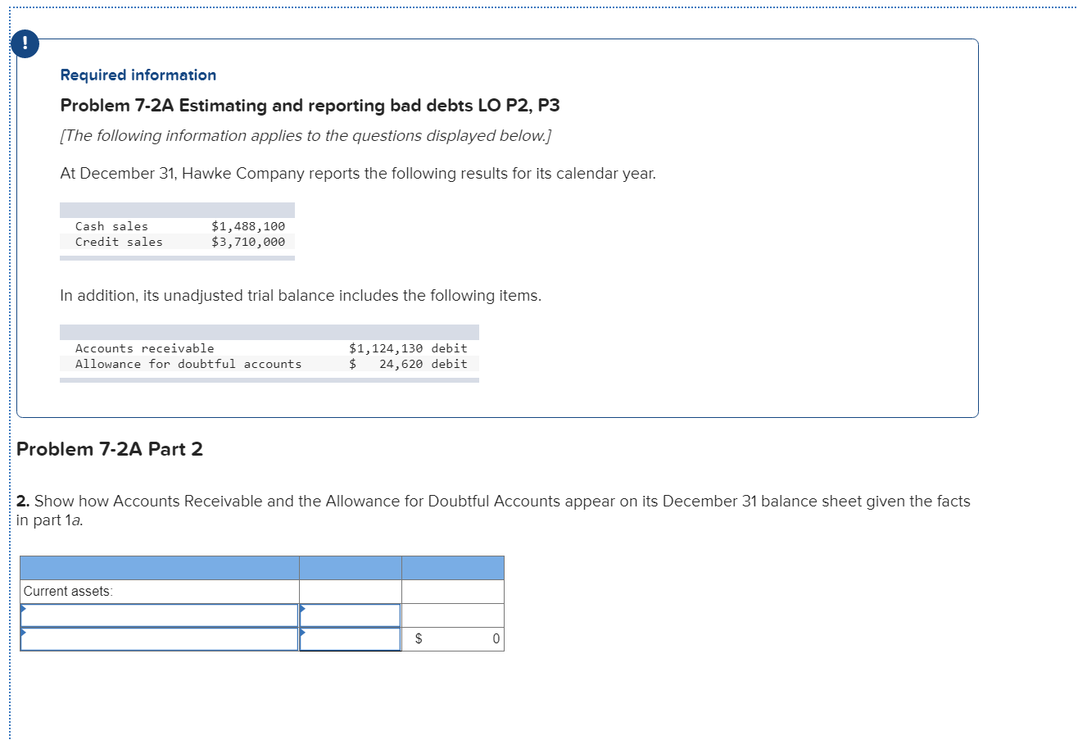Select the Required information heading
The height and width of the screenshot is (740, 1078).
[x=138, y=75]
